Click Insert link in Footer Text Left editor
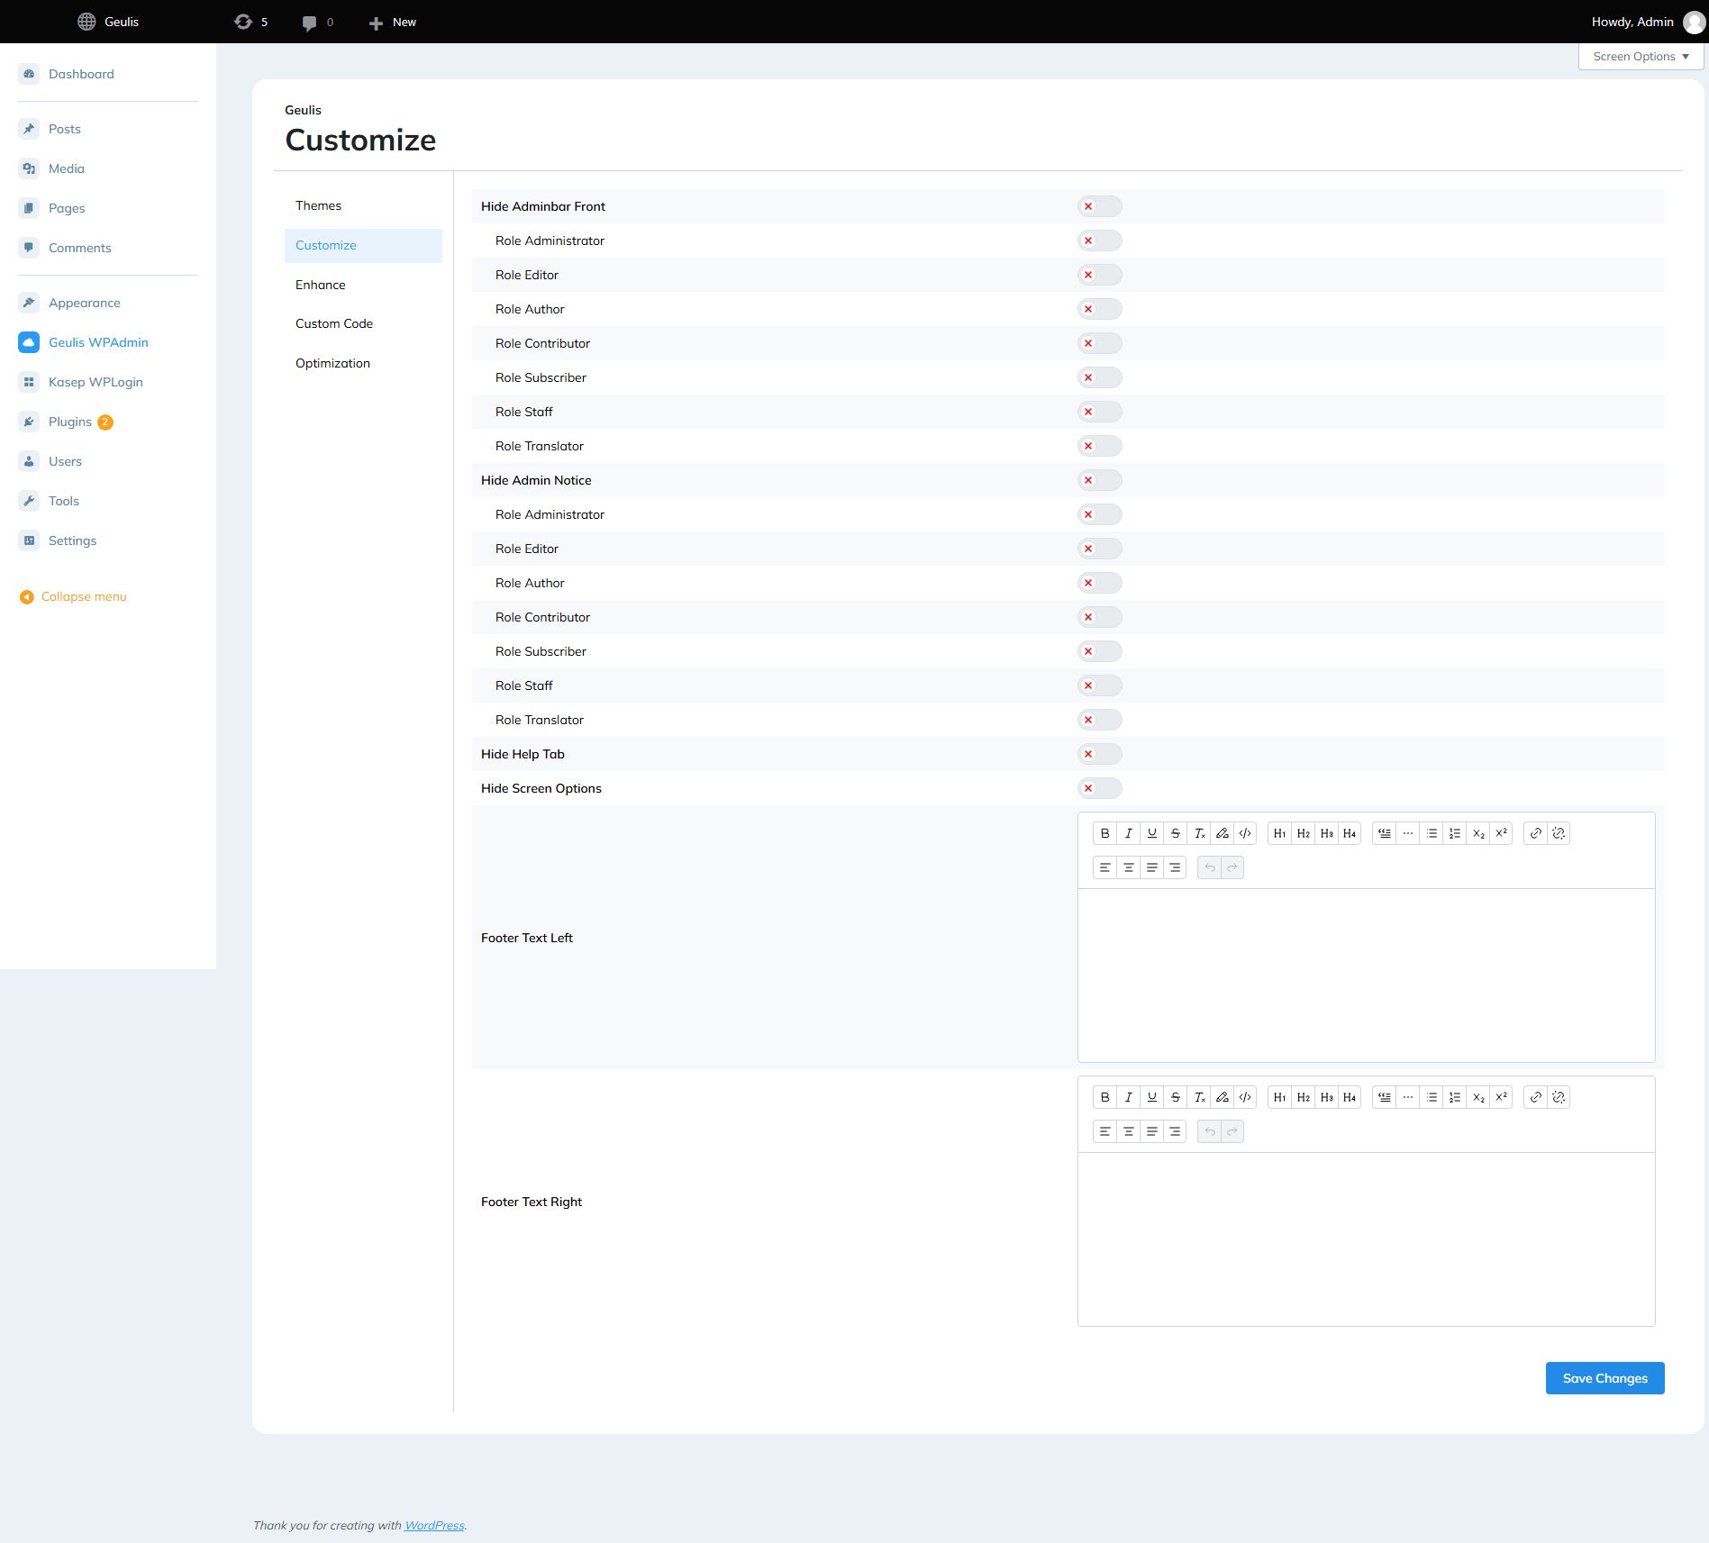 [x=1535, y=833]
